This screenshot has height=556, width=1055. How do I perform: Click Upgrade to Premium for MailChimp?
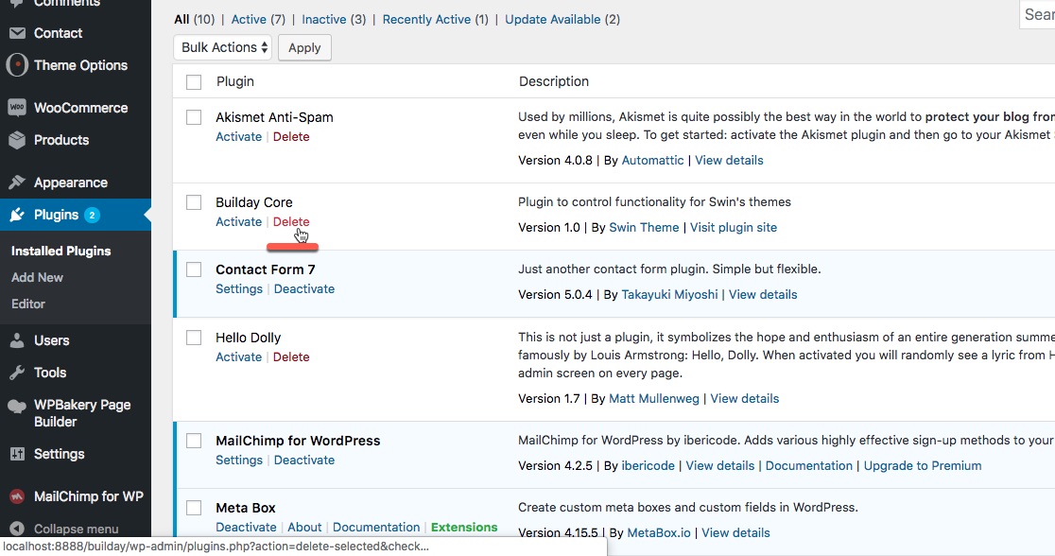(923, 466)
